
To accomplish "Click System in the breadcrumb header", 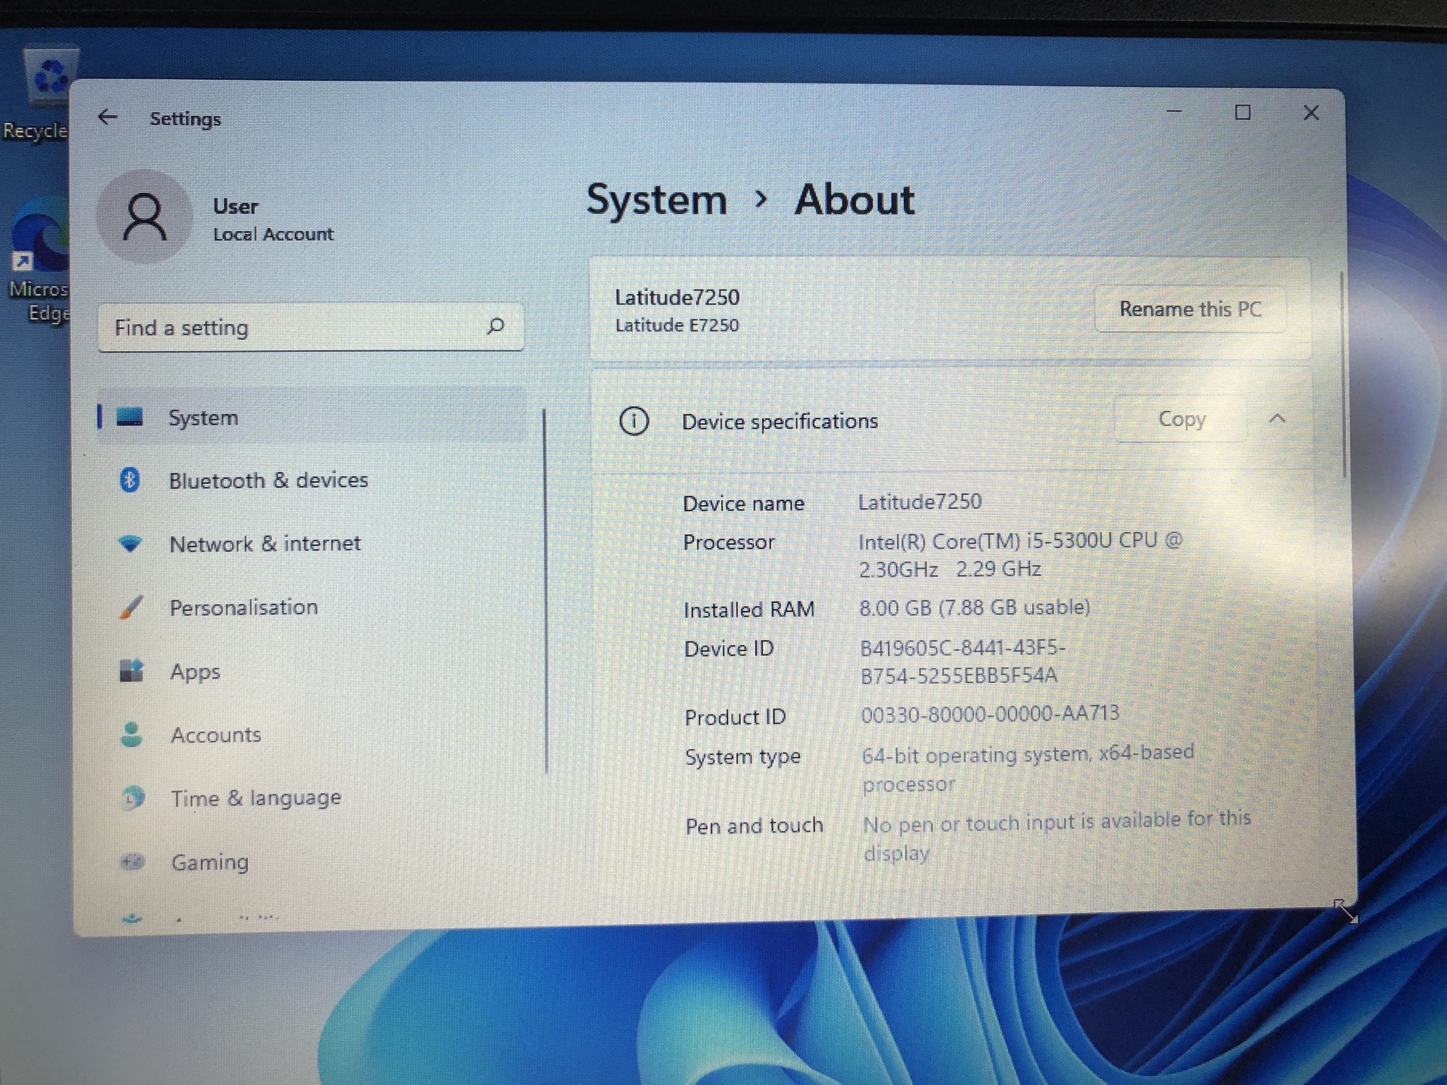I will click(x=656, y=199).
